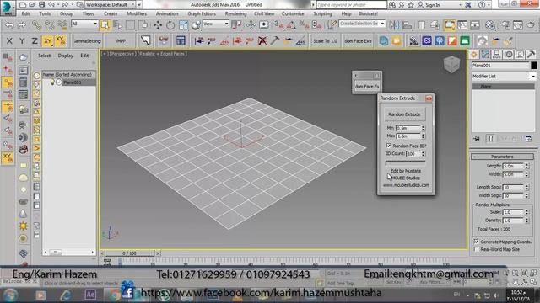540x303 pixels.
Task: Click the GammaSetting toolbar button
Action: tap(87, 41)
